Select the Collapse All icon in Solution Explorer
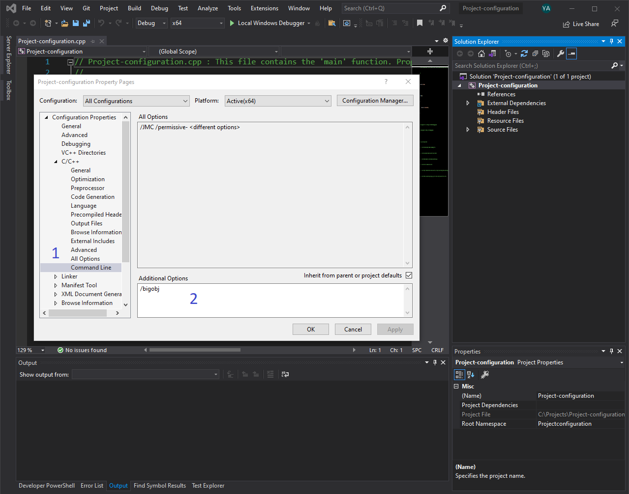The height and width of the screenshot is (494, 629). tap(534, 54)
